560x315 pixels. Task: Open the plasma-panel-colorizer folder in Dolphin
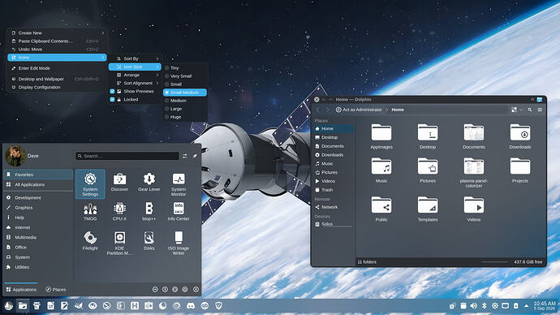(474, 173)
